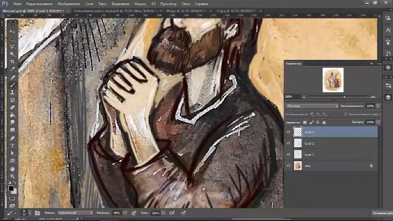Select the Hand tool

point(12,169)
